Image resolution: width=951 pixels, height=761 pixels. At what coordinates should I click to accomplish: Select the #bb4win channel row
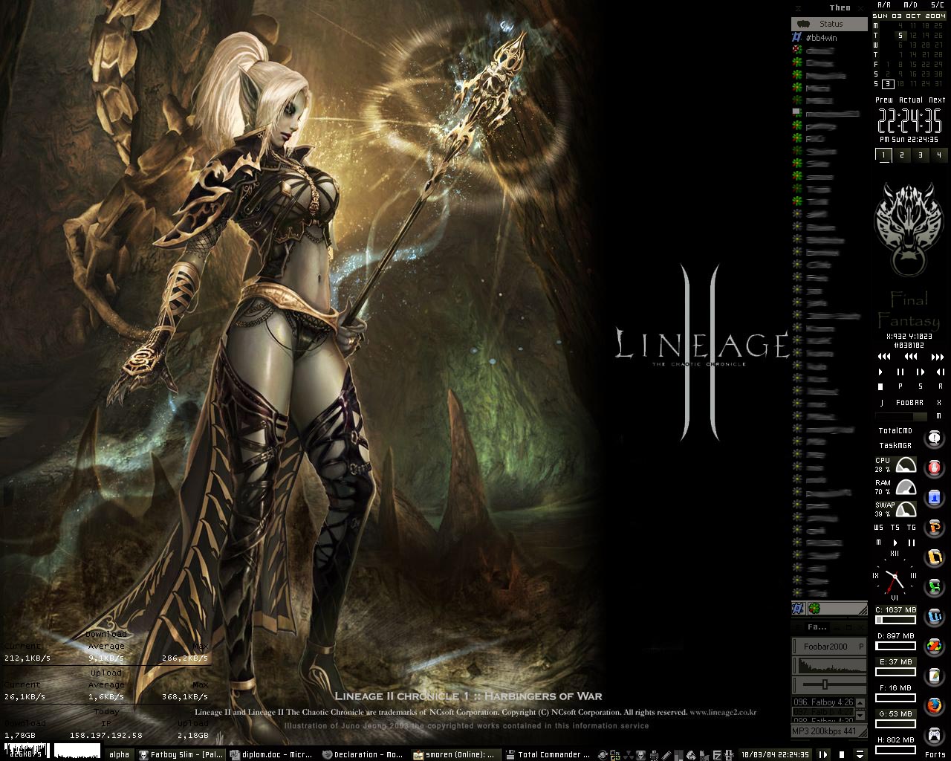pos(829,37)
